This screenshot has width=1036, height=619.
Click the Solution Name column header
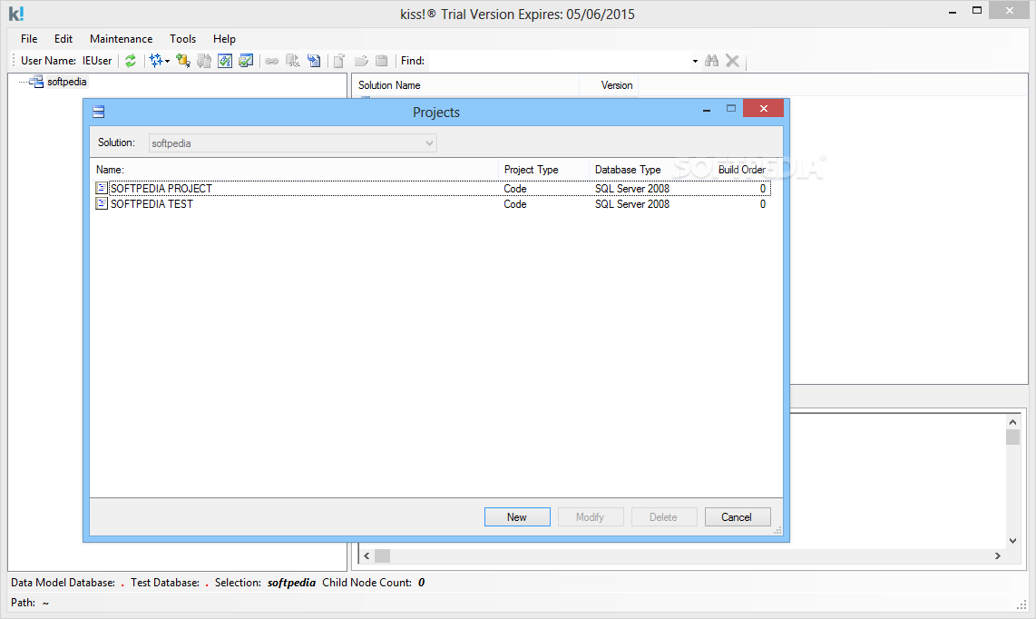[x=465, y=85]
